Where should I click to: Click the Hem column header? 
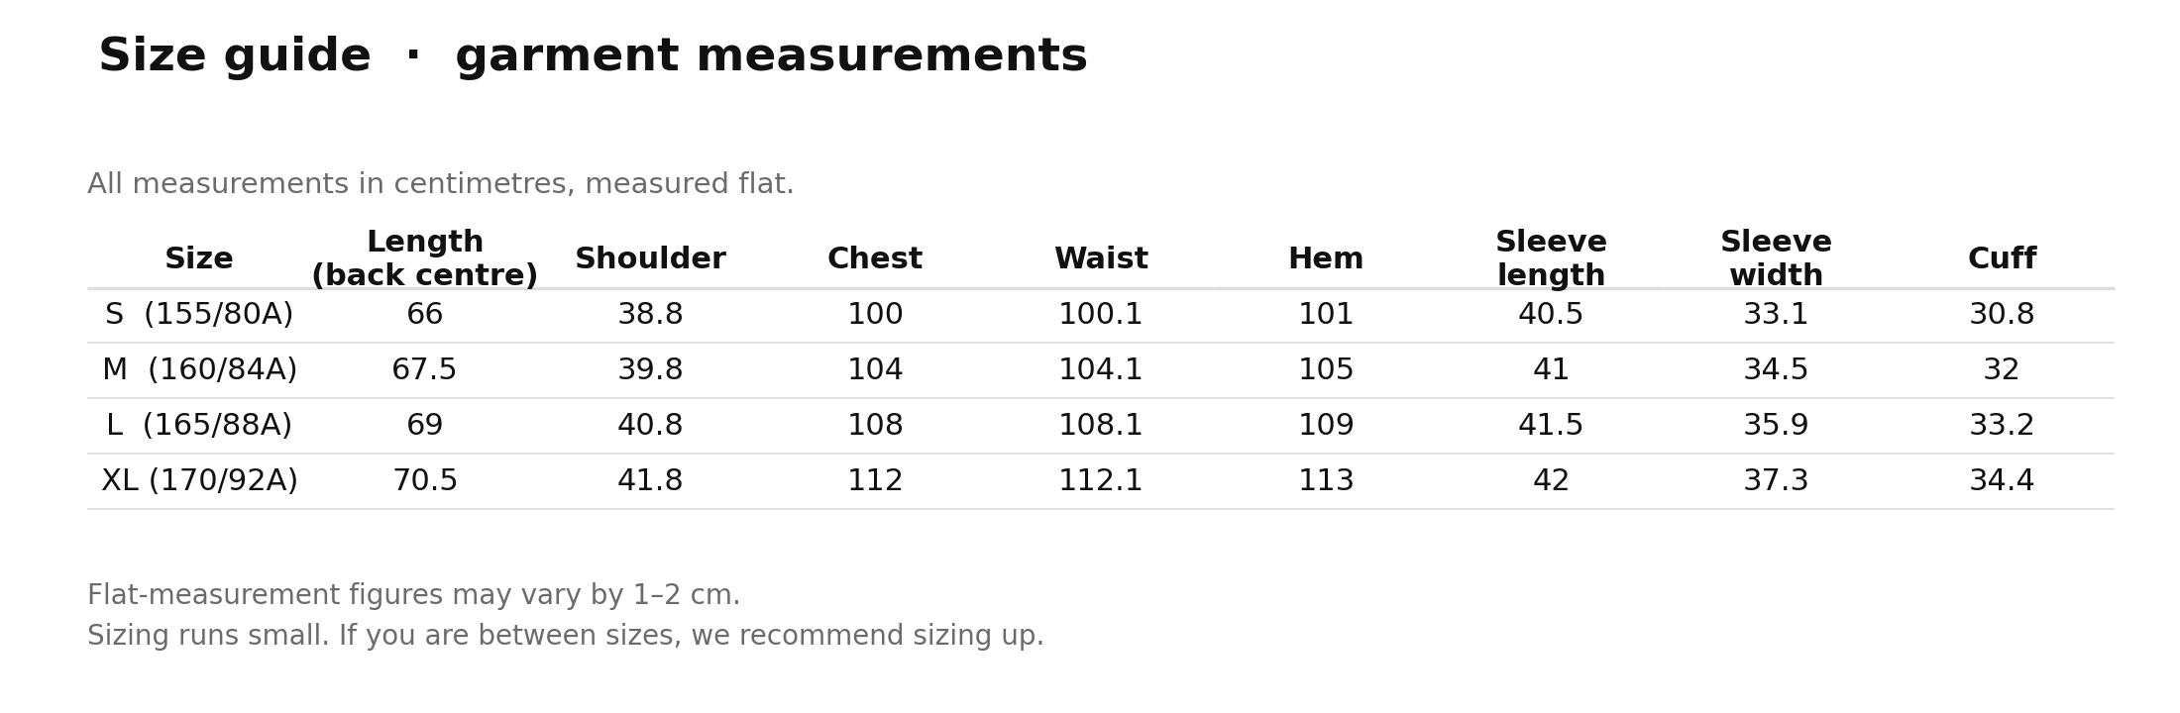[x=1326, y=259]
